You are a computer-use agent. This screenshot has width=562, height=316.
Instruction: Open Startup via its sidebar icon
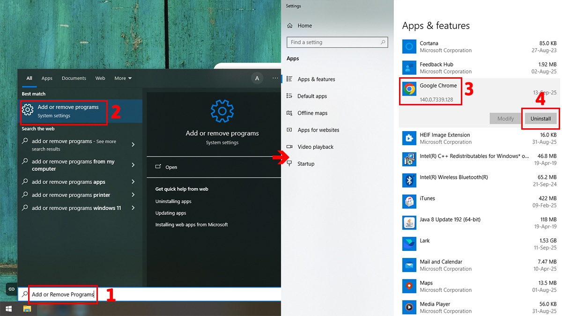pyautogui.click(x=289, y=163)
